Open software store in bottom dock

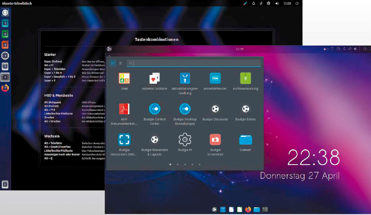coord(223,209)
